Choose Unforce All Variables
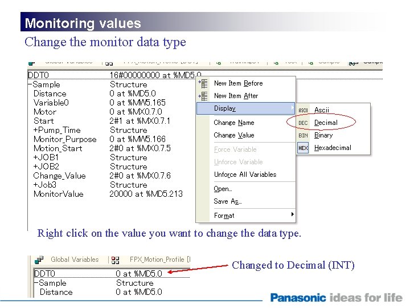410x308 pixels. click(246, 175)
